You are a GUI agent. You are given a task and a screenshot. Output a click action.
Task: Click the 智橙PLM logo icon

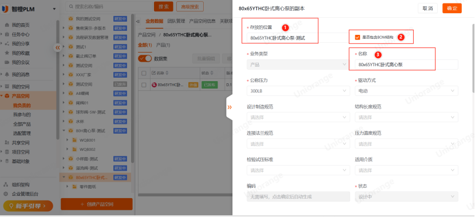click(5, 9)
